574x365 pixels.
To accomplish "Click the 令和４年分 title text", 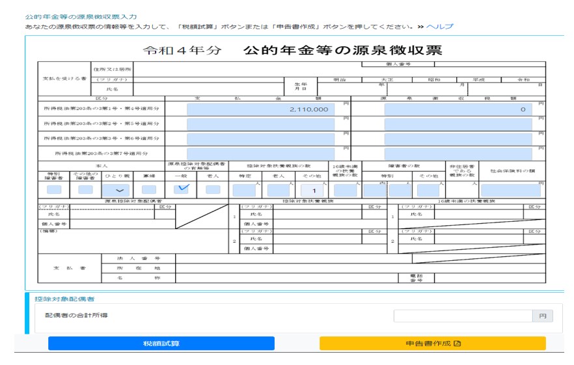I will [182, 50].
